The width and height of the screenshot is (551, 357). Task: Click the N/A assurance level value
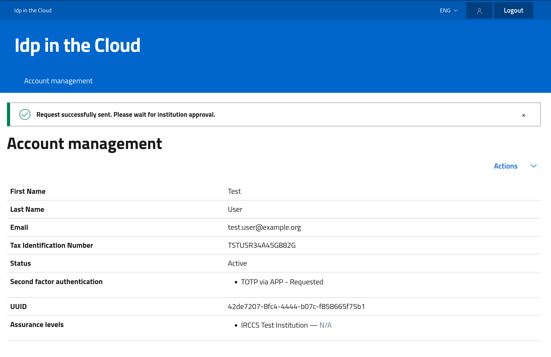(x=326, y=325)
